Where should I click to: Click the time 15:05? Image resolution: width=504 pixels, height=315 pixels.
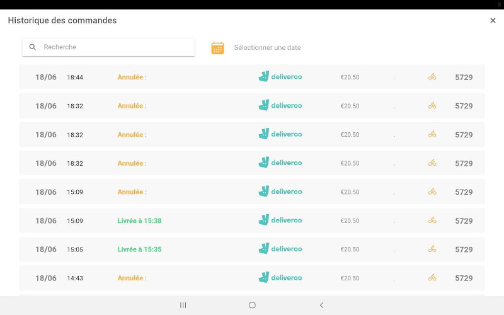click(75, 249)
